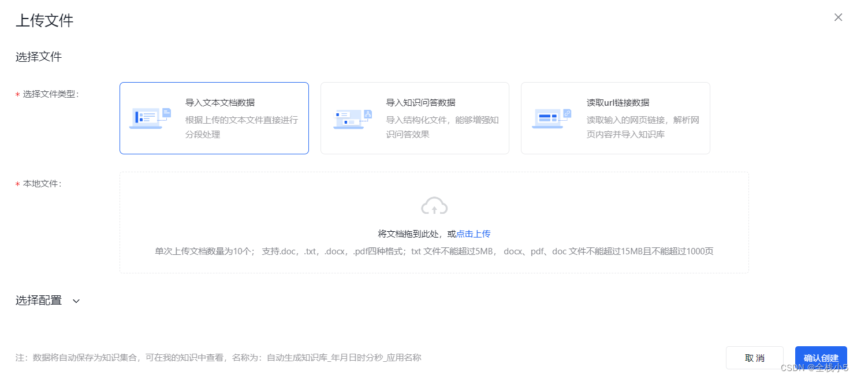This screenshot has width=857, height=378.
Task: Click the cloud upload icon
Action: click(x=434, y=206)
